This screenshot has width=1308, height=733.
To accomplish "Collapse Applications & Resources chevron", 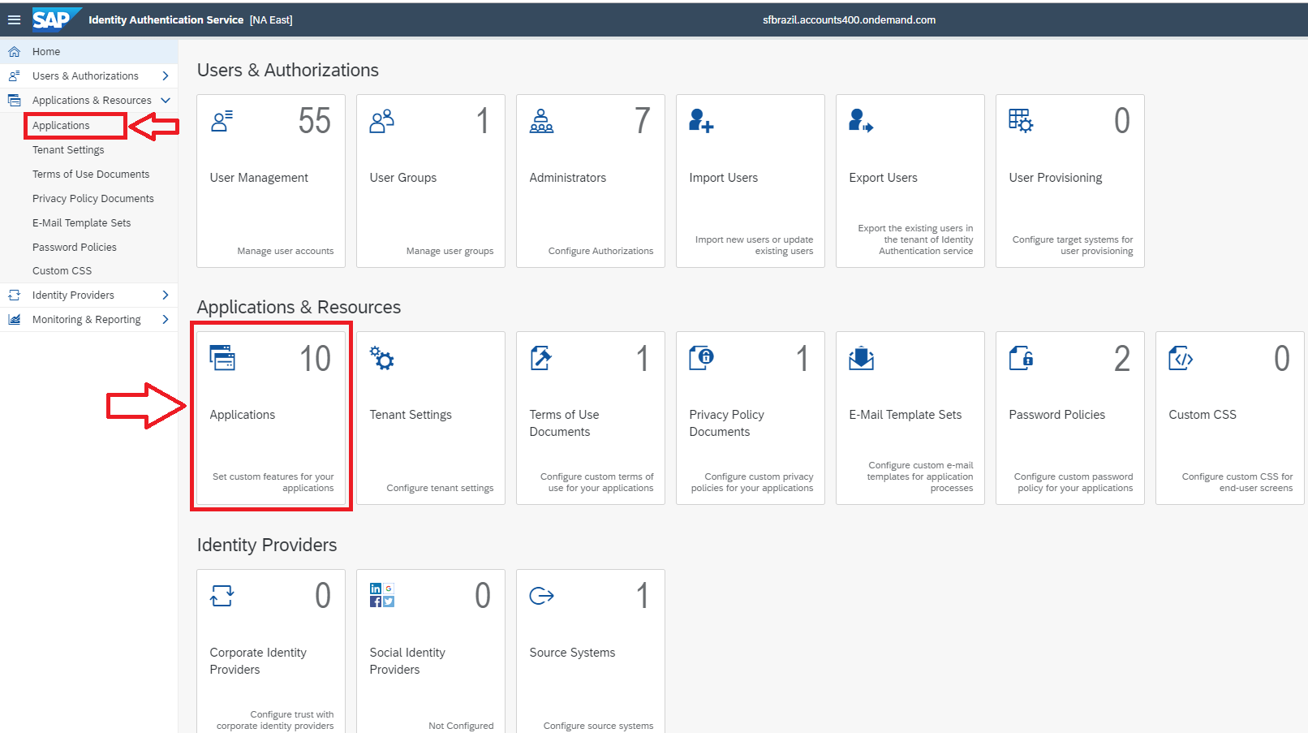I will (166, 100).
